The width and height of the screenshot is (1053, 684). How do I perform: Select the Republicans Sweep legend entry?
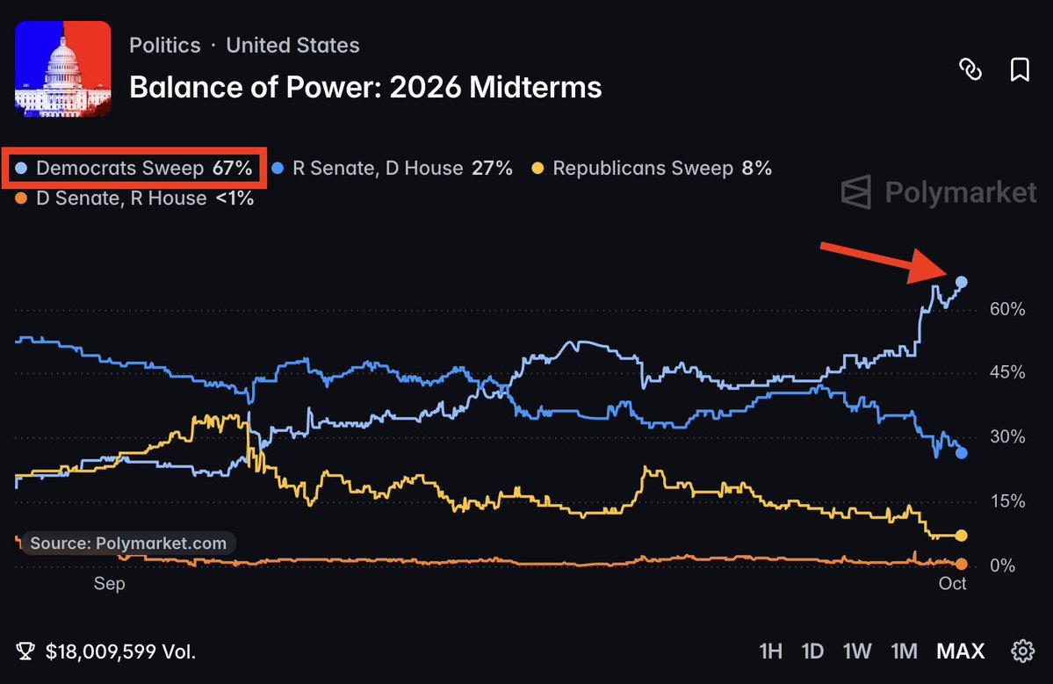tap(652, 168)
